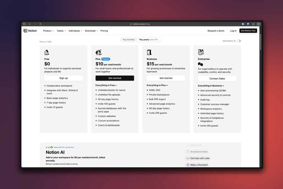Click the Enterprise chat bubbles icon
This screenshot has height=189, width=283.
(x=200, y=64)
